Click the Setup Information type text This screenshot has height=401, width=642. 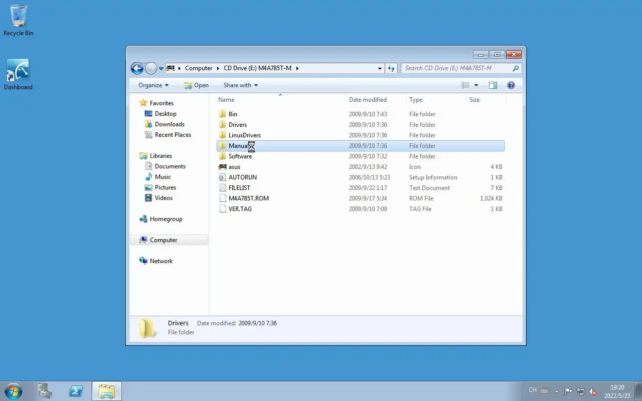click(433, 177)
